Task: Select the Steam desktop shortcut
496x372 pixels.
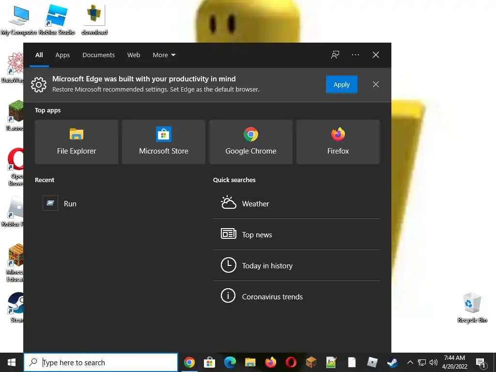Action: click(x=15, y=307)
